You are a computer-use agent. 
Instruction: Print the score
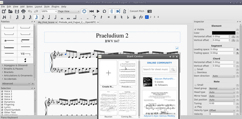tap(23, 11)
